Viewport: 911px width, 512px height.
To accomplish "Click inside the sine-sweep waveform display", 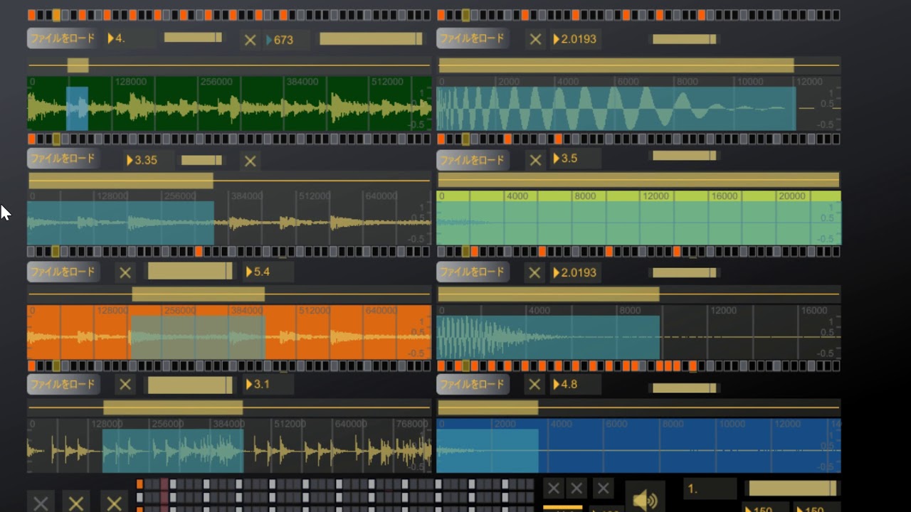I will [638, 104].
